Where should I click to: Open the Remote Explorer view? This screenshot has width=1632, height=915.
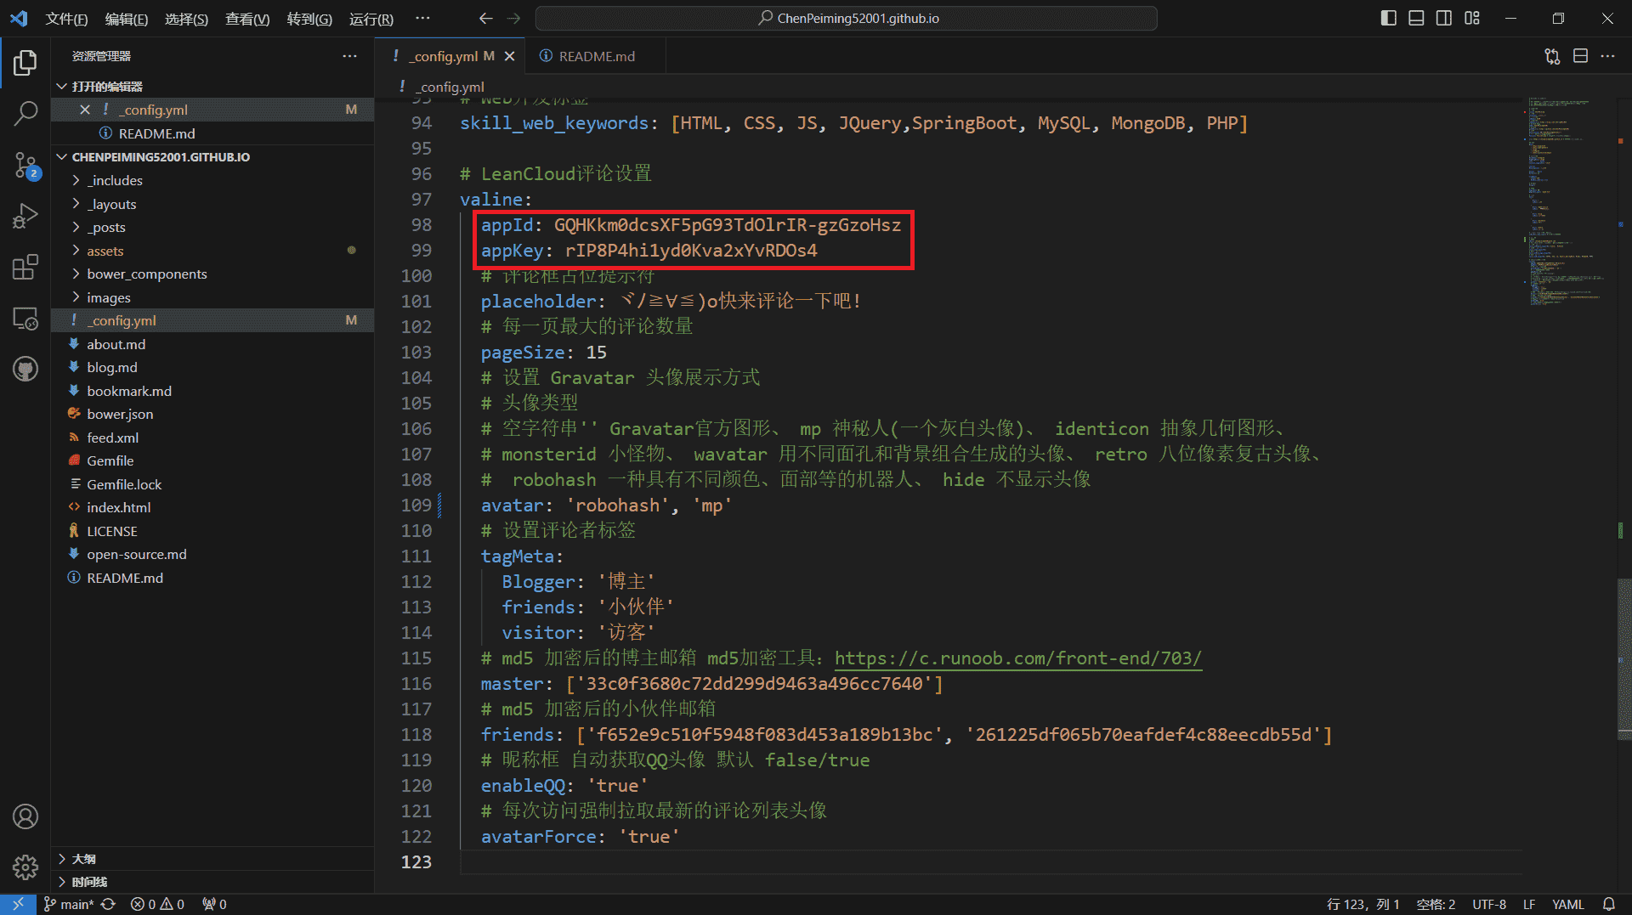25,319
